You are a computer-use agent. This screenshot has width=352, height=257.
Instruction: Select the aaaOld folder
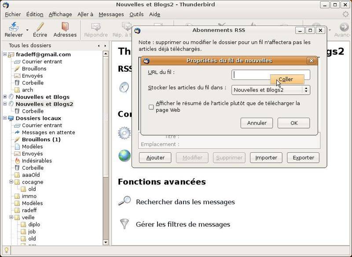click(x=31, y=175)
